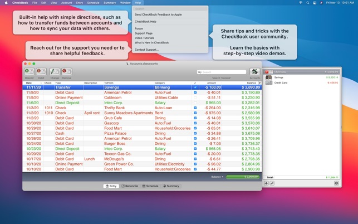Uncheck cleared box for Burger Boss entry
The height and width of the screenshot is (224, 358).
[x=195, y=144]
